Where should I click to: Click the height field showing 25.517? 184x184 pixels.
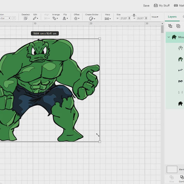pyautogui.click(x=141, y=18)
